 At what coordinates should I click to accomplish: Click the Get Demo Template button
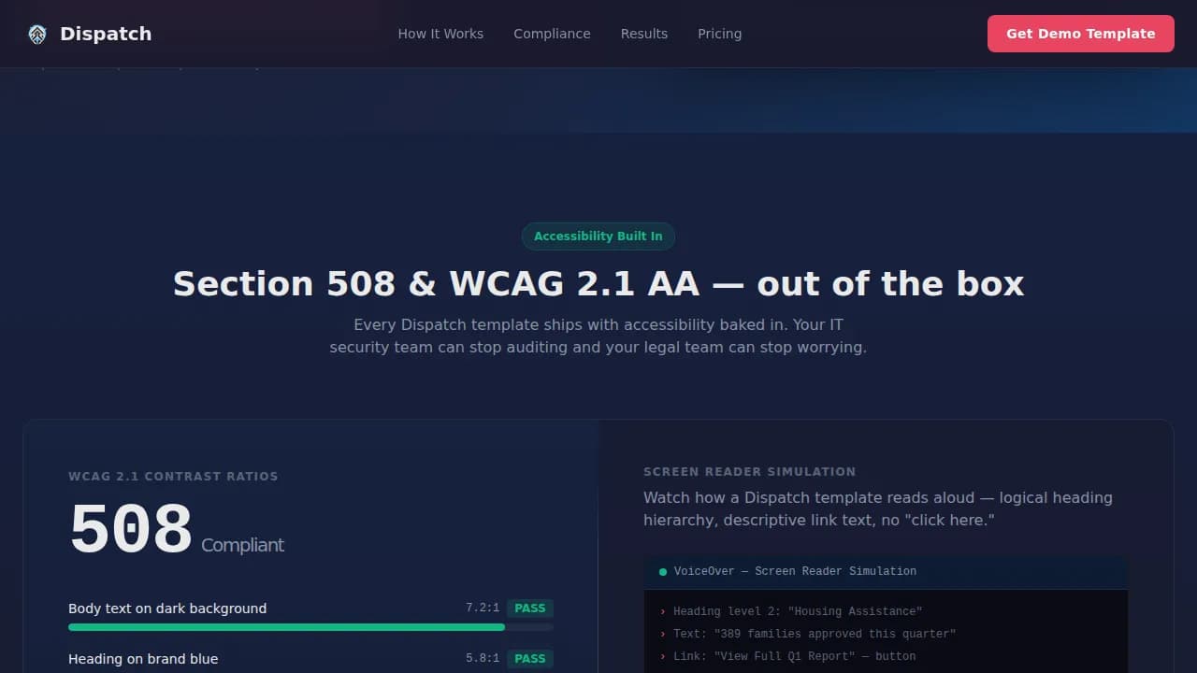[1080, 34]
